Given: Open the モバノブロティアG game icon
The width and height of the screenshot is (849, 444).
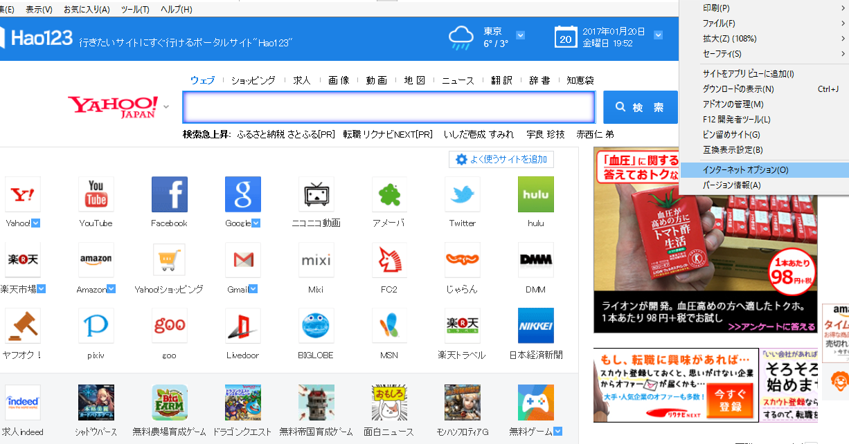Looking at the screenshot, I should point(463,403).
